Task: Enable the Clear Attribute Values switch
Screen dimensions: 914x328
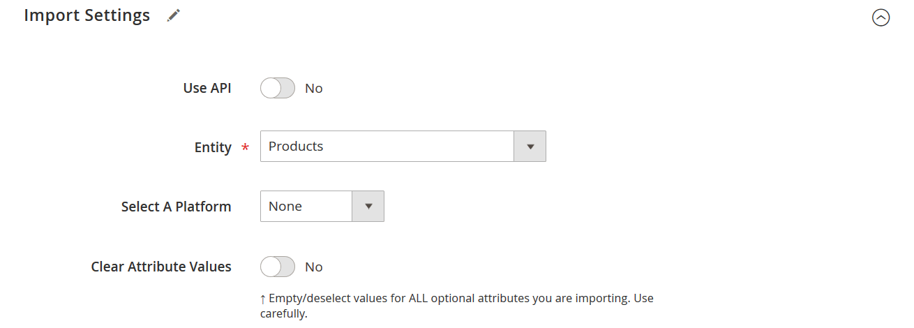Action: point(278,267)
